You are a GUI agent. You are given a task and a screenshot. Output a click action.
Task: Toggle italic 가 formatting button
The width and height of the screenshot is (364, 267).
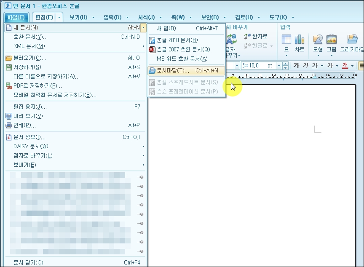[x=305, y=66]
